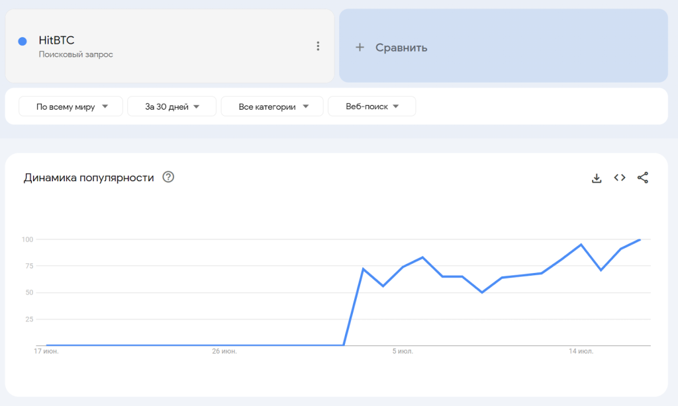Click the lowest July dip at 50
The image size is (678, 406).
[482, 292]
